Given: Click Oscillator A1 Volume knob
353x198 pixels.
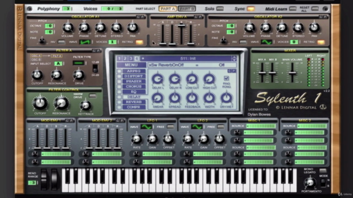Looking at the screenshot, I should point(67,28).
